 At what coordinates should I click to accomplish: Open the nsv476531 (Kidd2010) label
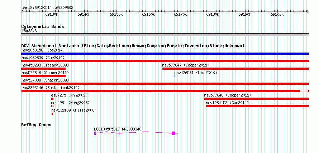196,73
